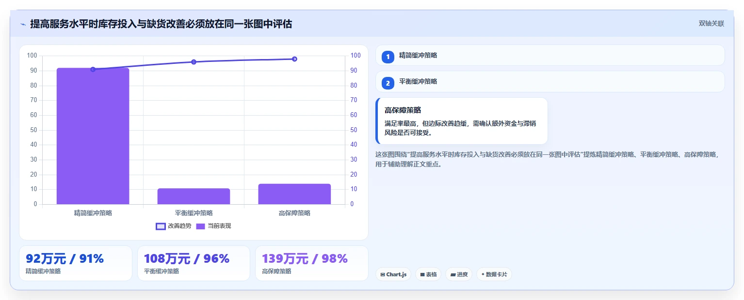Click the 平衡缓冲策略 bar in chart
Viewport: 744px width, 300px height.
[x=194, y=196]
